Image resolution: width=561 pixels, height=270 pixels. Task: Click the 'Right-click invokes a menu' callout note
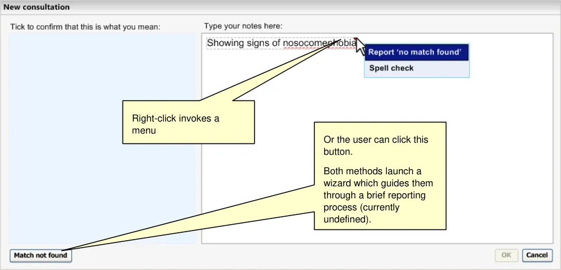[188, 122]
